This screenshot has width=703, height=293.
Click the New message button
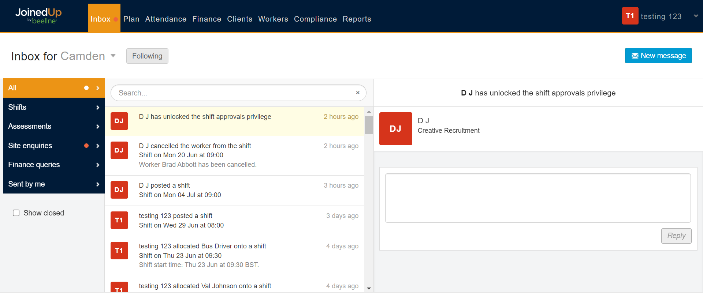658,56
